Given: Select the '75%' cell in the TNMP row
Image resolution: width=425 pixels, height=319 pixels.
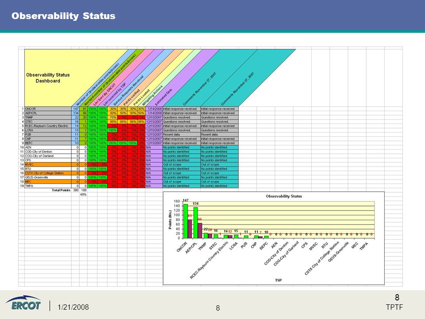Looking at the screenshot, I should tap(112, 117).
